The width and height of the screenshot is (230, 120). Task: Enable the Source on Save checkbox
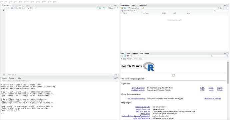tap(15, 8)
